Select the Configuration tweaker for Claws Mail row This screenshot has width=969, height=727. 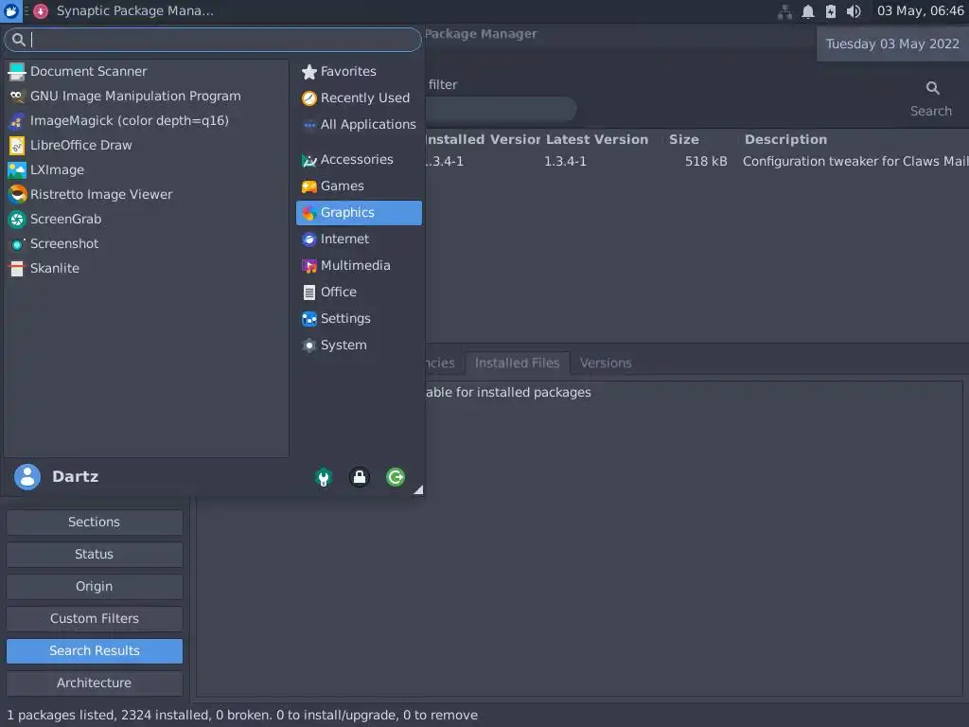point(697,161)
